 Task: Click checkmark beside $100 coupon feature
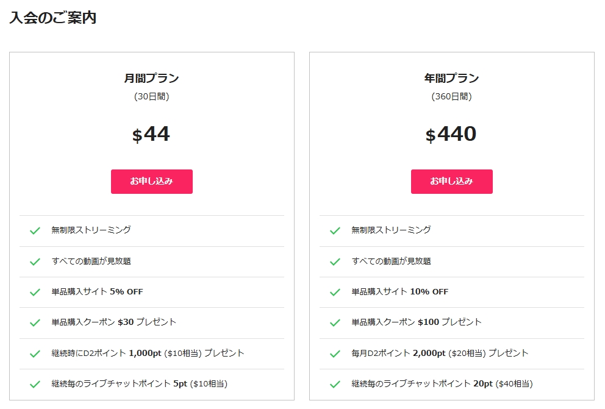point(335,322)
